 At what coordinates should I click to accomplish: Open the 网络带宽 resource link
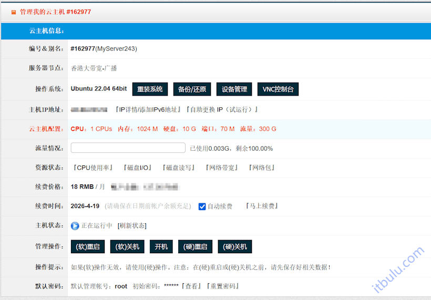[x=222, y=168]
